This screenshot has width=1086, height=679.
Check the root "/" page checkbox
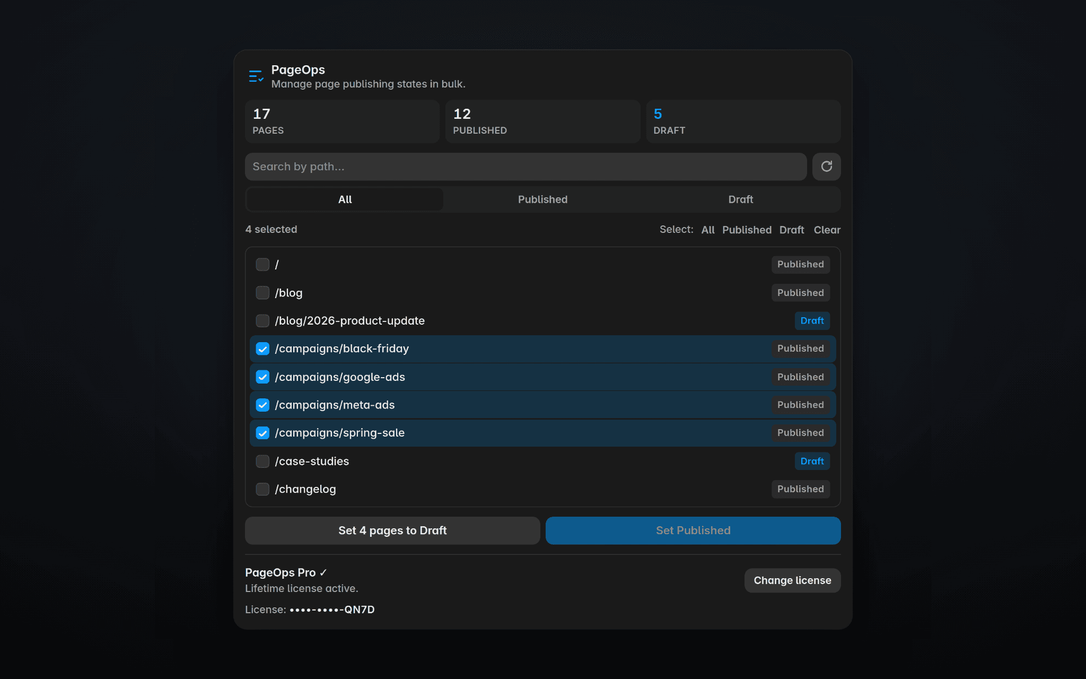[262, 264]
